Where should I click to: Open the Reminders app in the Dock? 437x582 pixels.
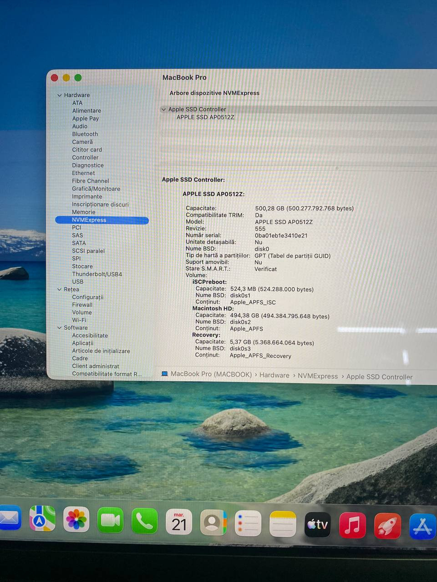click(248, 523)
